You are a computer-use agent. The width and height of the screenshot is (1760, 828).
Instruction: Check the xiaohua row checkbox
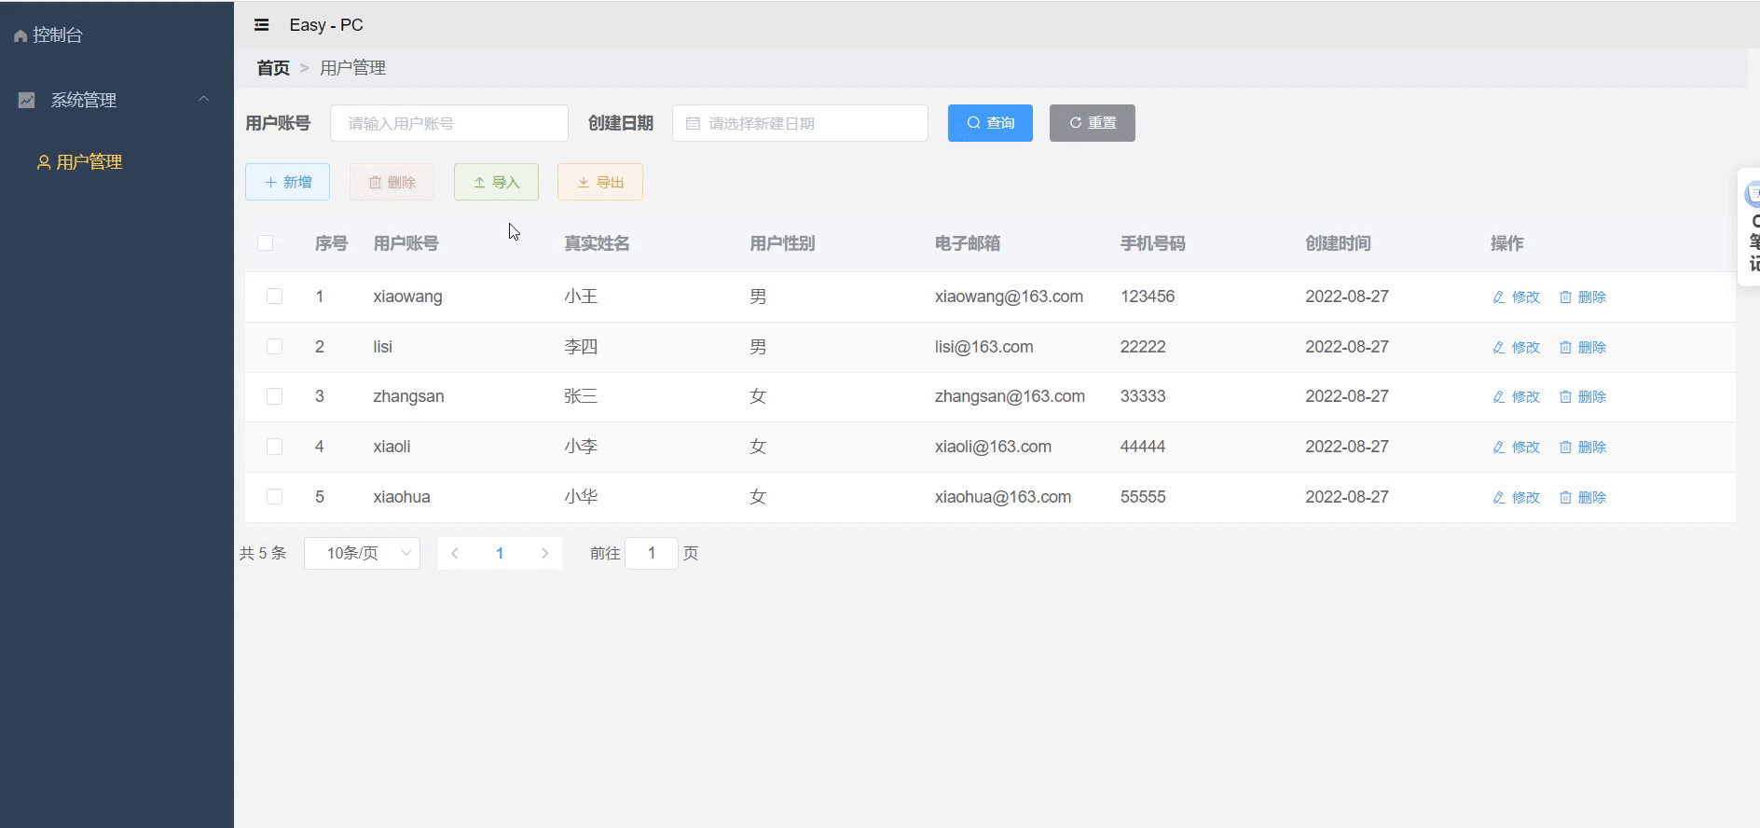(x=274, y=497)
